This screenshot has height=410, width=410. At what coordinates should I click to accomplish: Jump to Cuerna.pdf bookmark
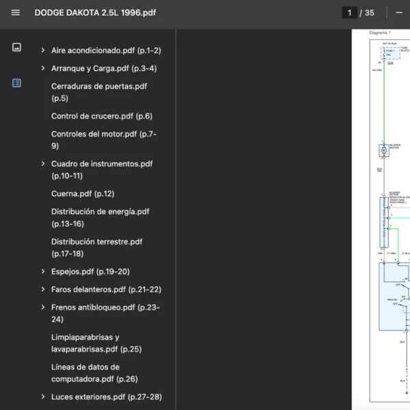coord(82,194)
